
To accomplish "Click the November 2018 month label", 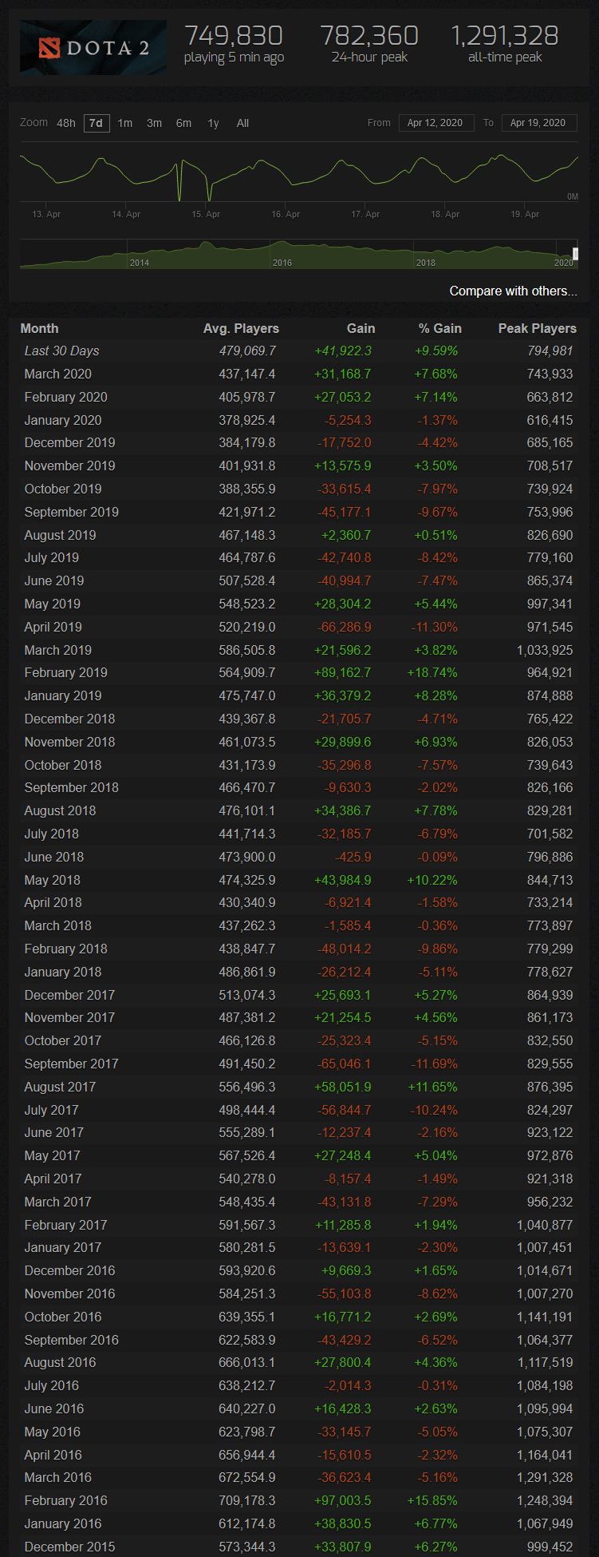I will pos(69,742).
